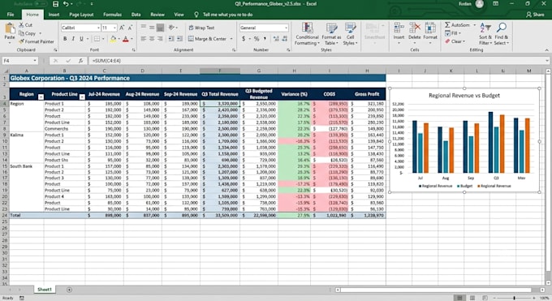Screen dimensions: 552x301
Task: Open the Format as Table gallery
Action: pos(331,34)
